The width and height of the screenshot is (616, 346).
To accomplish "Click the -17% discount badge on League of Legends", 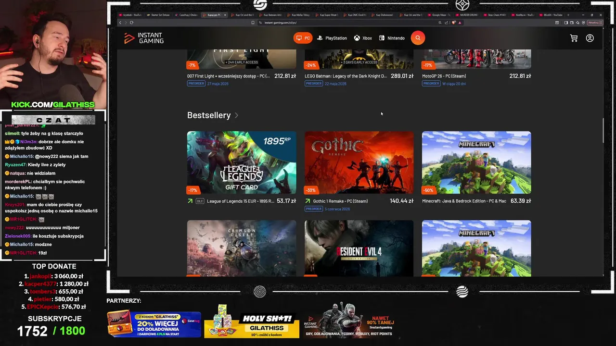I will tap(192, 190).
